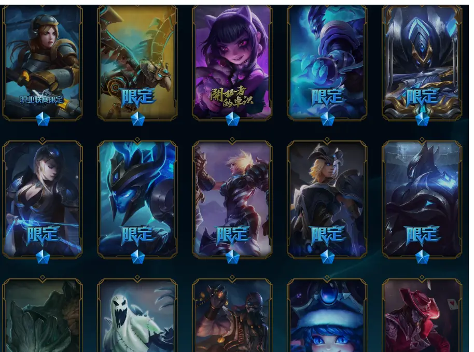Click 限定 badge on blue-skinned warrior card
This screenshot has height=352, width=474.
[x=137, y=235]
